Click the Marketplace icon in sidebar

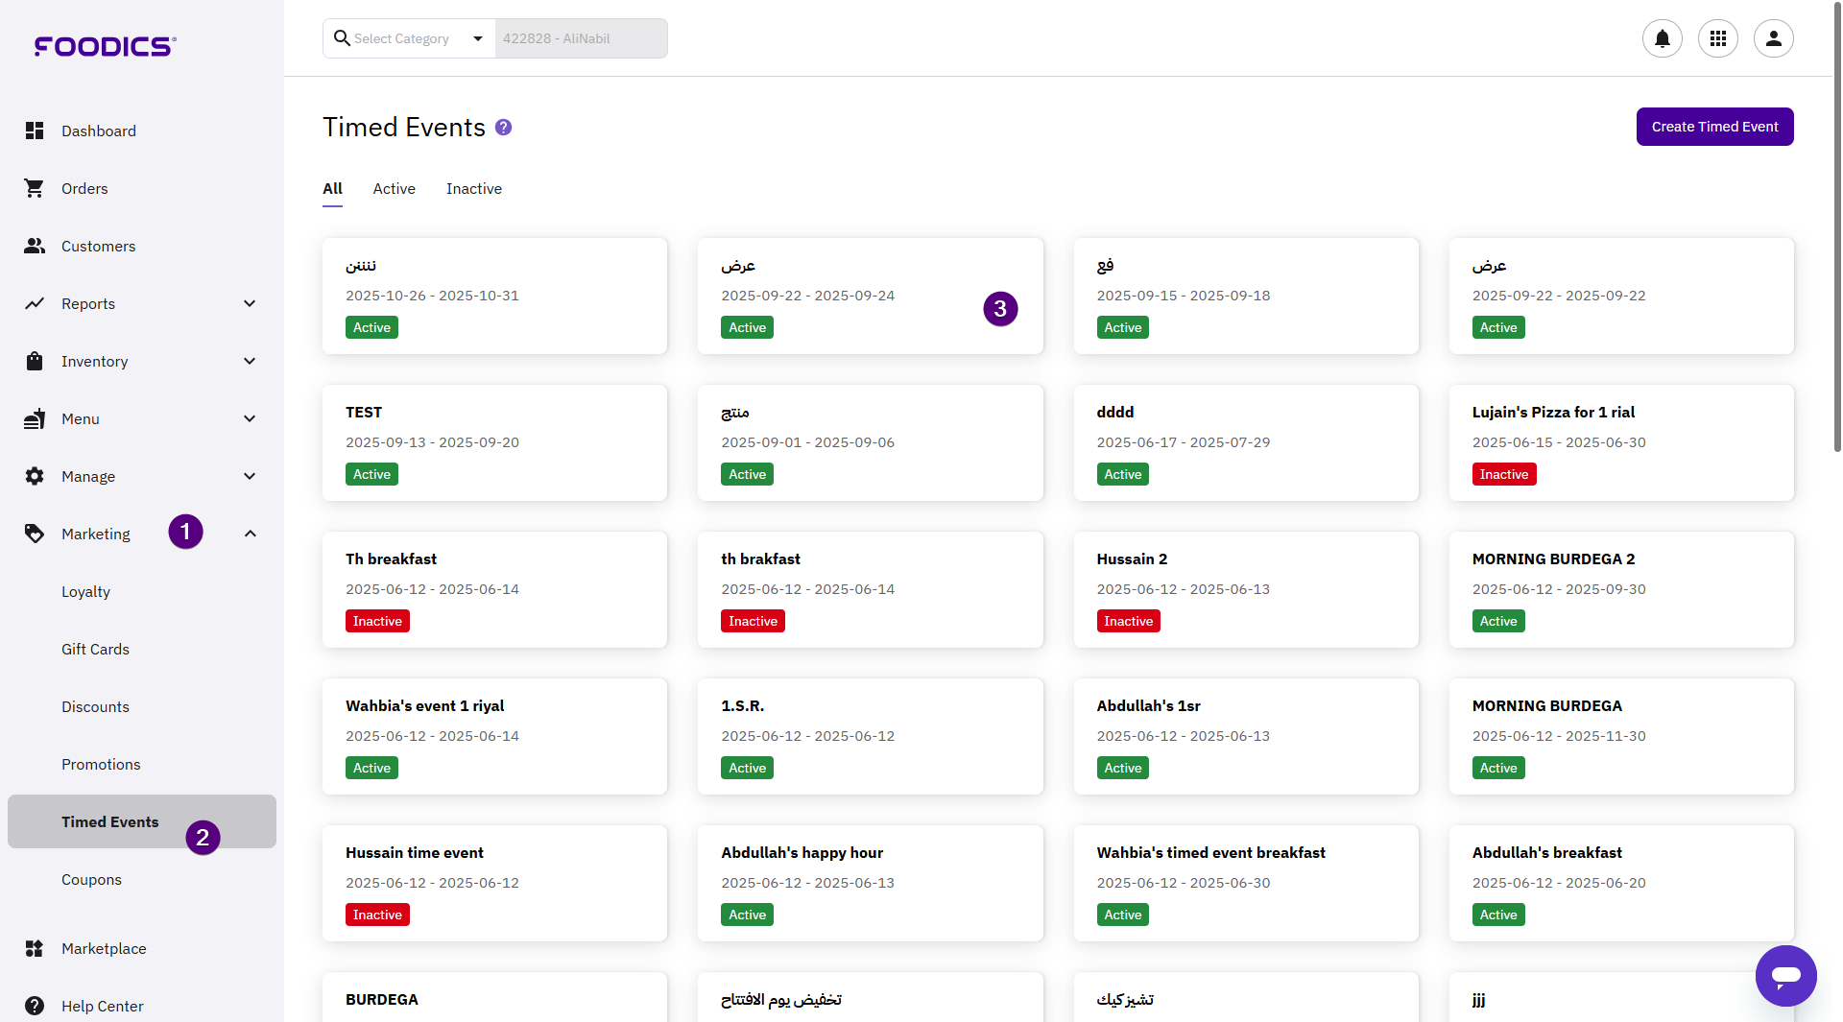point(35,948)
